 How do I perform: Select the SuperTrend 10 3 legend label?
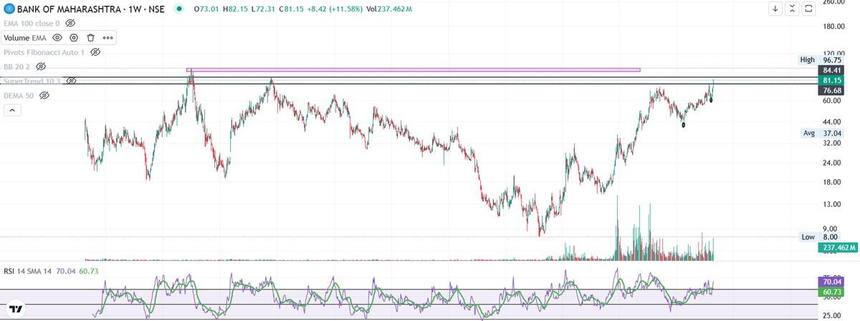[32, 81]
